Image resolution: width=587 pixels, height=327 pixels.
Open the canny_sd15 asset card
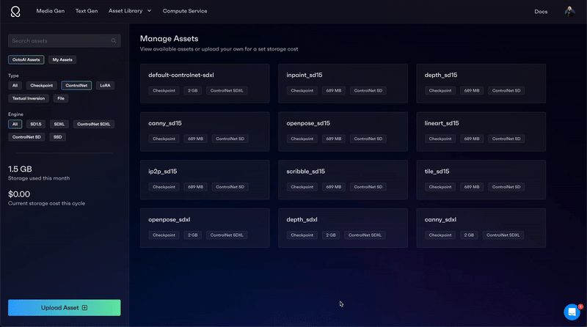(205, 132)
